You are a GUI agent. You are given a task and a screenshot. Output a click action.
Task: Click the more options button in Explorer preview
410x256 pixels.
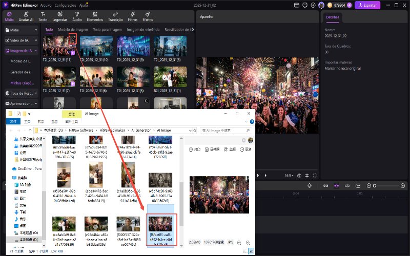[245, 150]
